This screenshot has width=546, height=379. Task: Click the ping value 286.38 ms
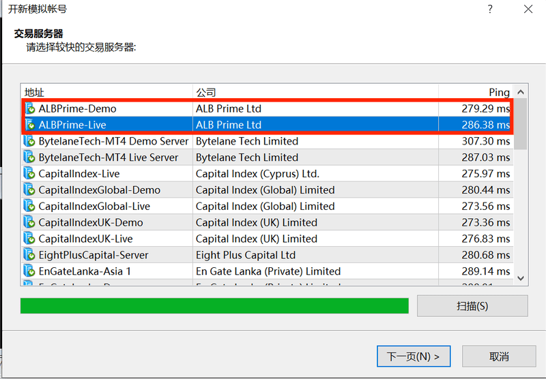click(486, 125)
